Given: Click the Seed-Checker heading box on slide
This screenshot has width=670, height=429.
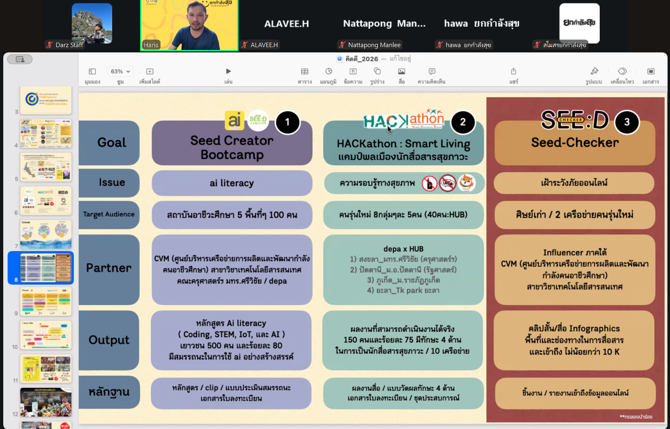Looking at the screenshot, I should pyautogui.click(x=575, y=143).
